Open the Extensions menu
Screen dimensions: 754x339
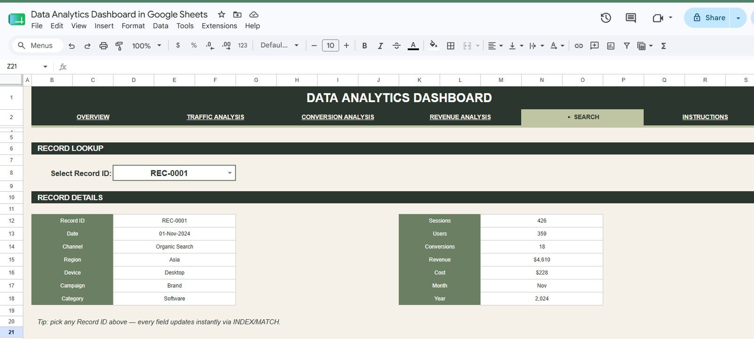pyautogui.click(x=219, y=26)
